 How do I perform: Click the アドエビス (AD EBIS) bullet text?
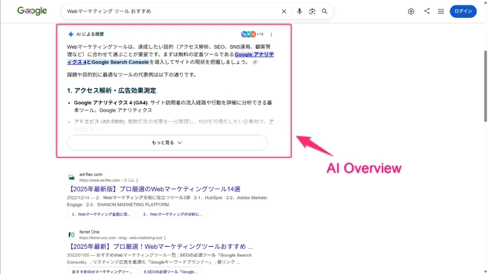pos(173,125)
